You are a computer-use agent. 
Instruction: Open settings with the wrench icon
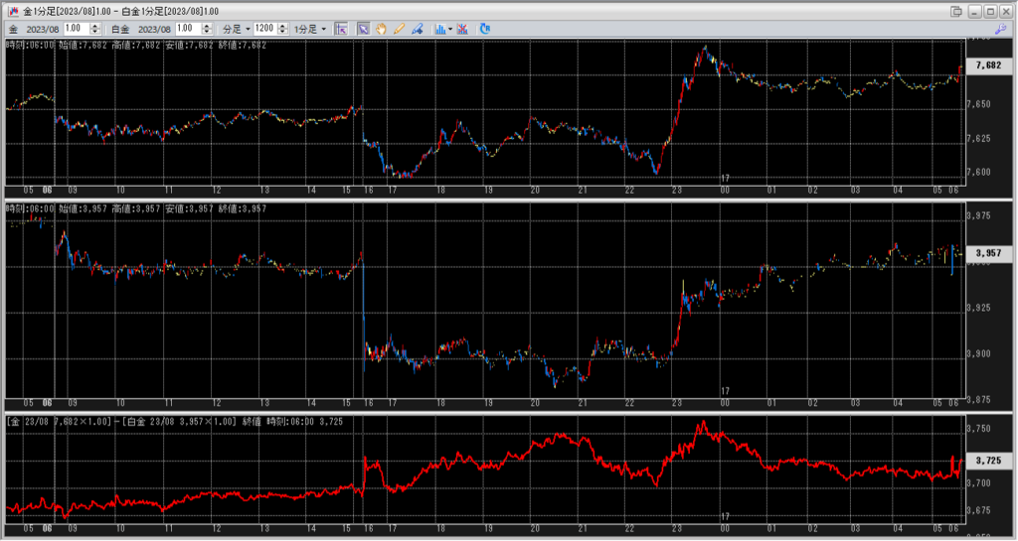[999, 29]
